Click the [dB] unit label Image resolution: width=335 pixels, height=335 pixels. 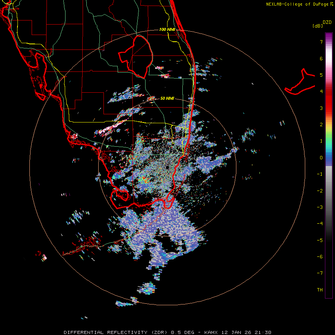tap(318, 26)
